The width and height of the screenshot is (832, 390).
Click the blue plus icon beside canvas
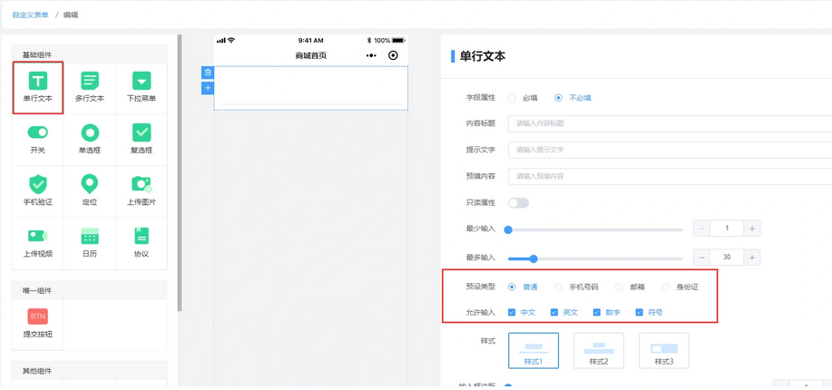pos(208,88)
